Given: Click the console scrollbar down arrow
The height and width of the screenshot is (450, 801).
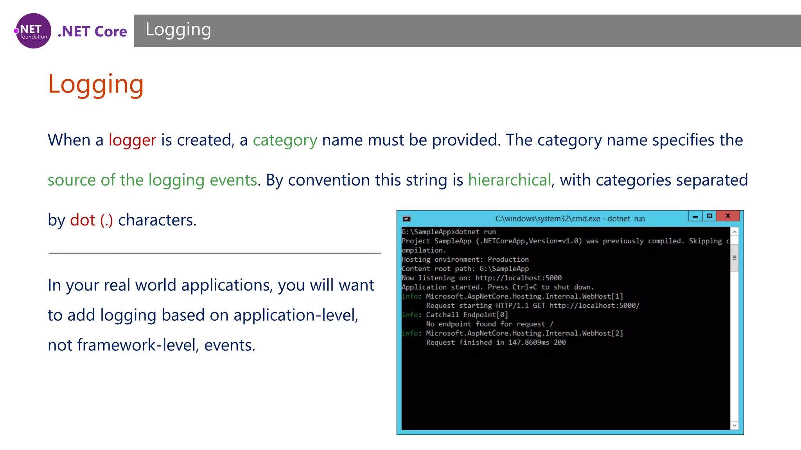Looking at the screenshot, I should click(x=735, y=425).
